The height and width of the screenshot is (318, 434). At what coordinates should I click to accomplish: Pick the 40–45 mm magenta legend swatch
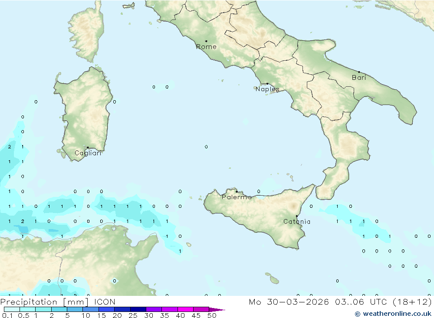(185, 309)
